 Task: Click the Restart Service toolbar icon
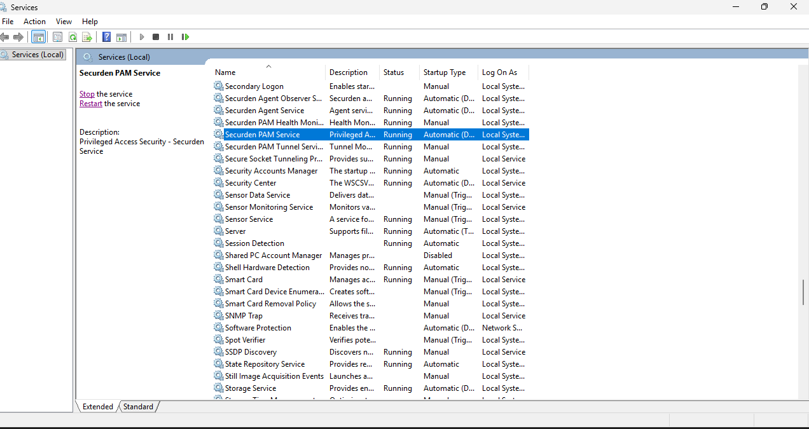(185, 37)
